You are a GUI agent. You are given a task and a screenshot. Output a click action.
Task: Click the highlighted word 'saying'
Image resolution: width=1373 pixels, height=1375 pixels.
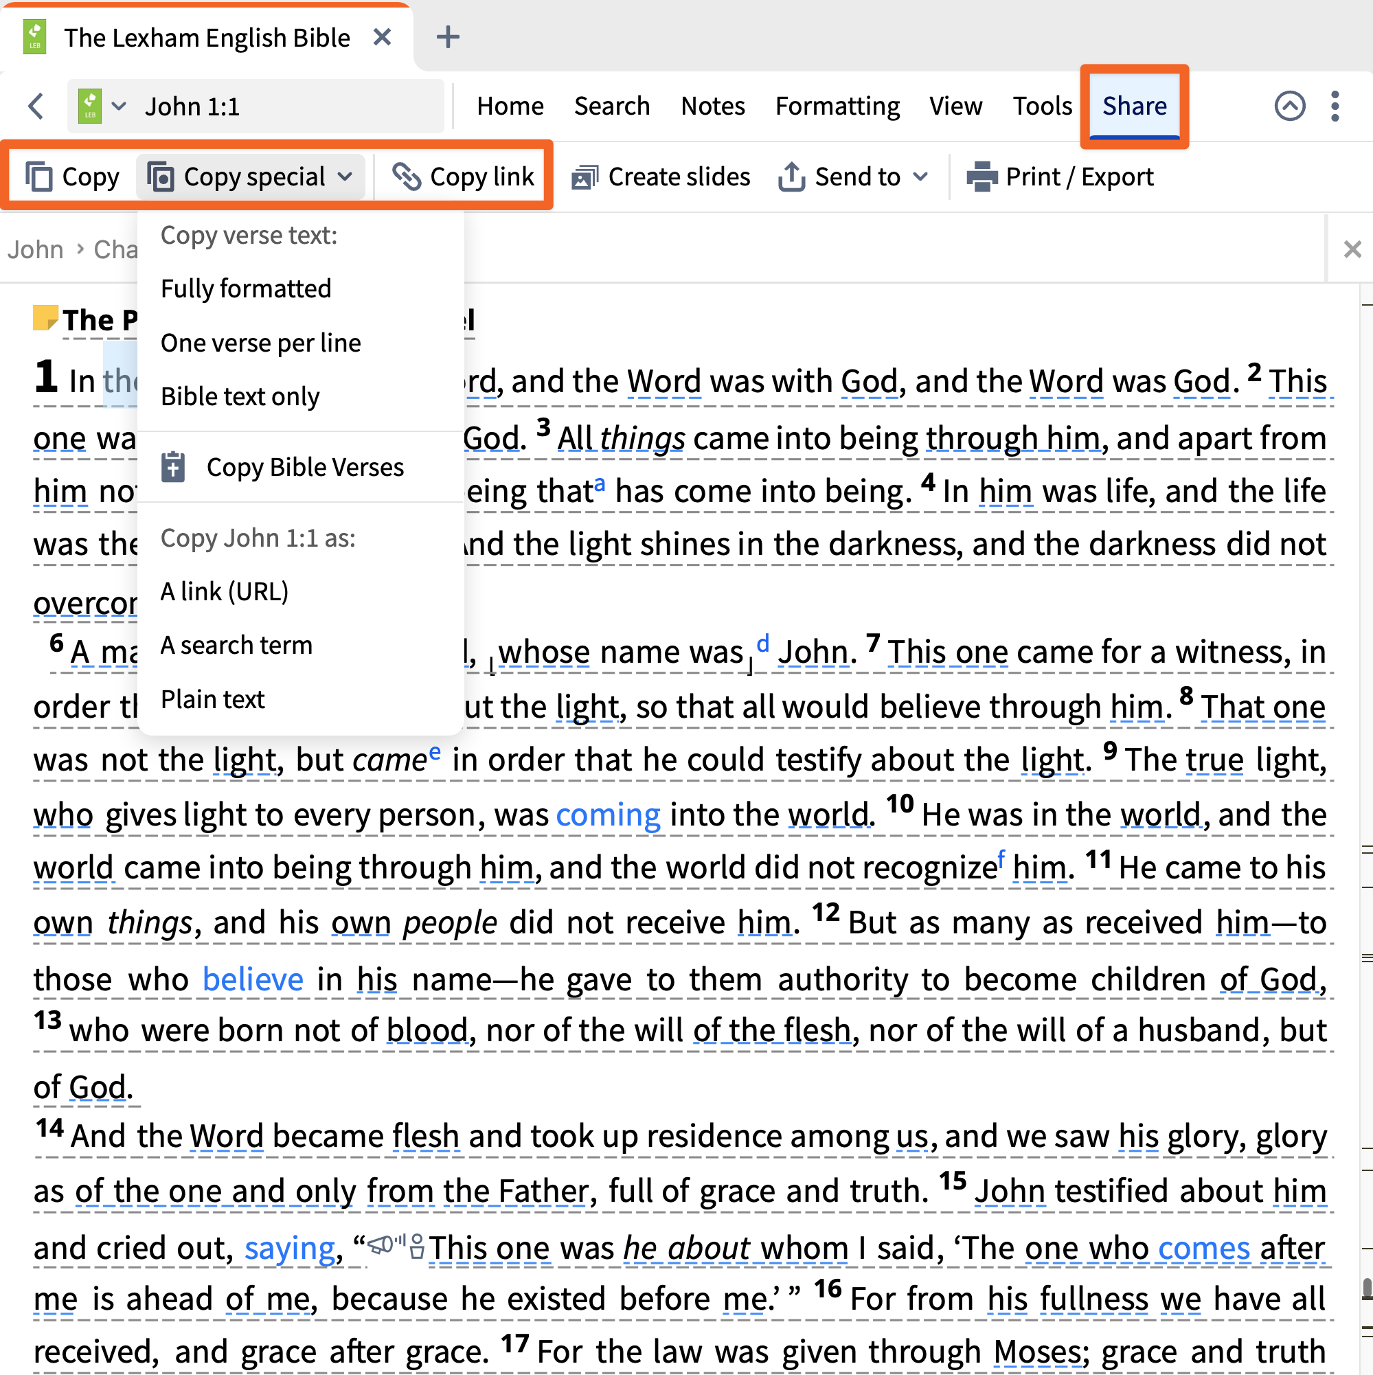click(290, 1249)
